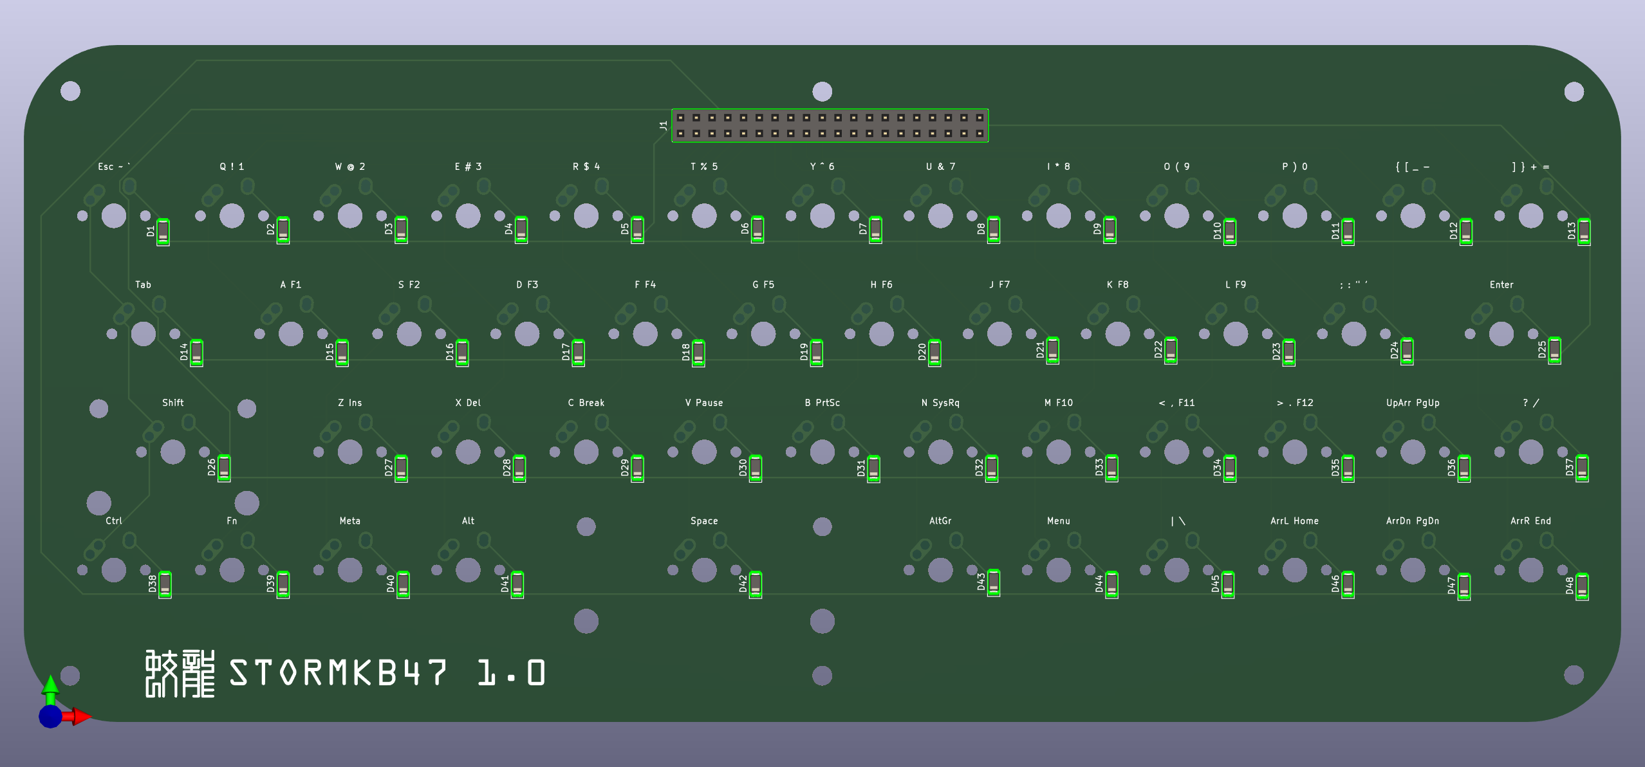Viewport: 1645px width, 767px height.
Task: Click the Enter key silkscreen label
Action: [x=1501, y=284]
